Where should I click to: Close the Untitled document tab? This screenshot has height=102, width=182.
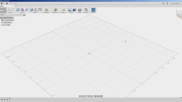(x=14, y=6)
